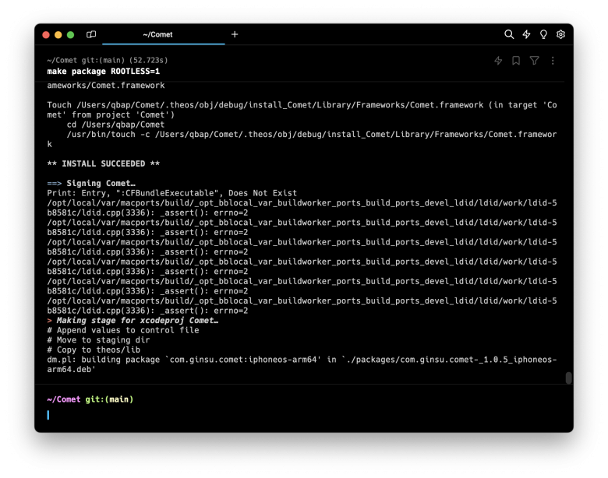Click the lightning bolt icon in title bar
Viewport: 608px width, 478px height.
pos(526,34)
